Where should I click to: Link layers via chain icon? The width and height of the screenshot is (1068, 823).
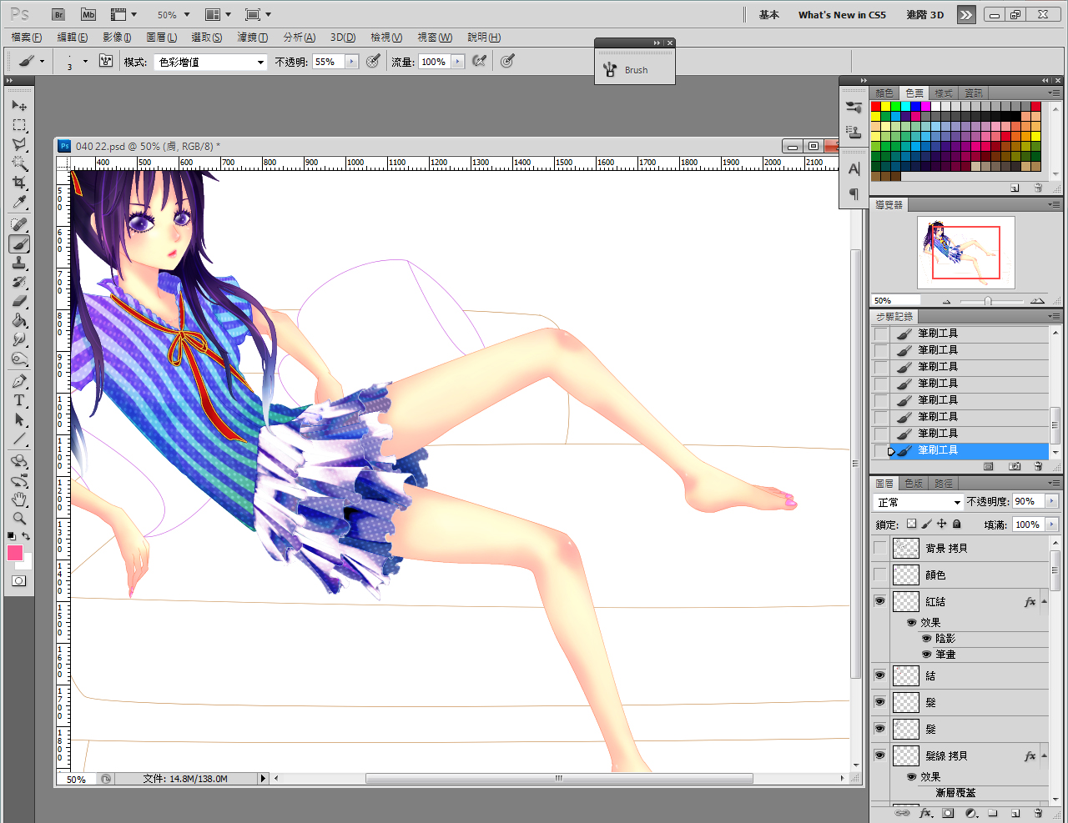point(902,813)
